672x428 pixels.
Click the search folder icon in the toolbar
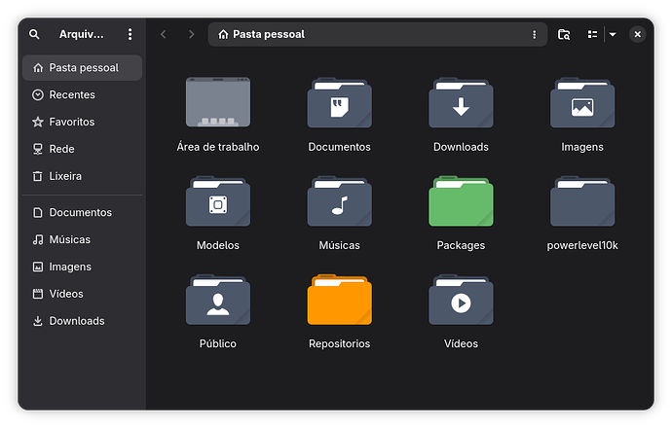click(x=564, y=34)
